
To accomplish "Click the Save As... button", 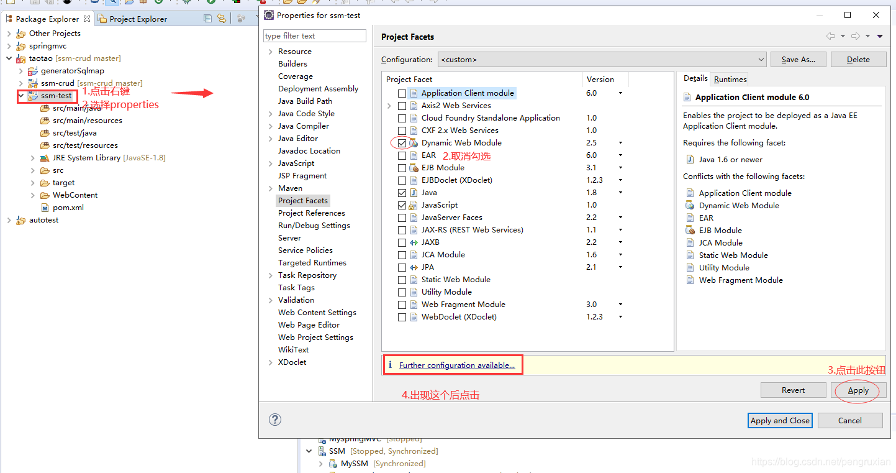I will point(798,60).
